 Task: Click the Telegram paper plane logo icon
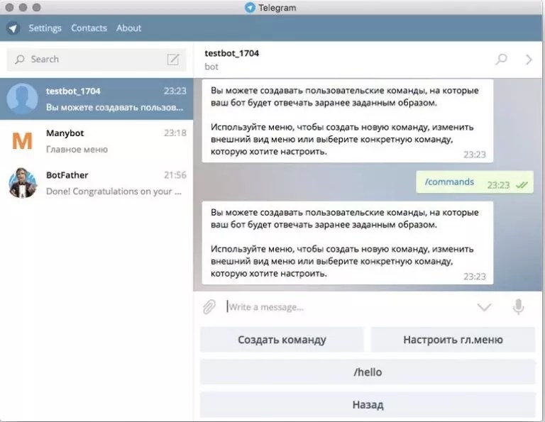click(x=13, y=28)
